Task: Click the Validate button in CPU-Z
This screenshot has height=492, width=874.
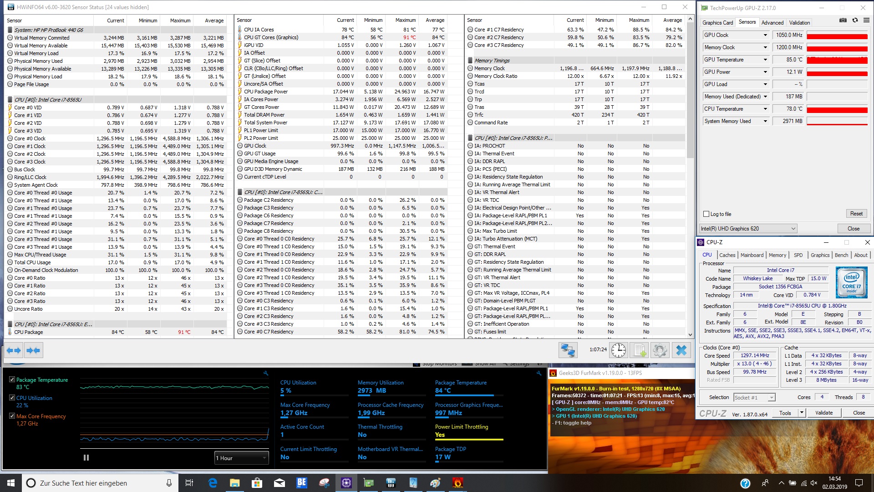Action: click(823, 413)
